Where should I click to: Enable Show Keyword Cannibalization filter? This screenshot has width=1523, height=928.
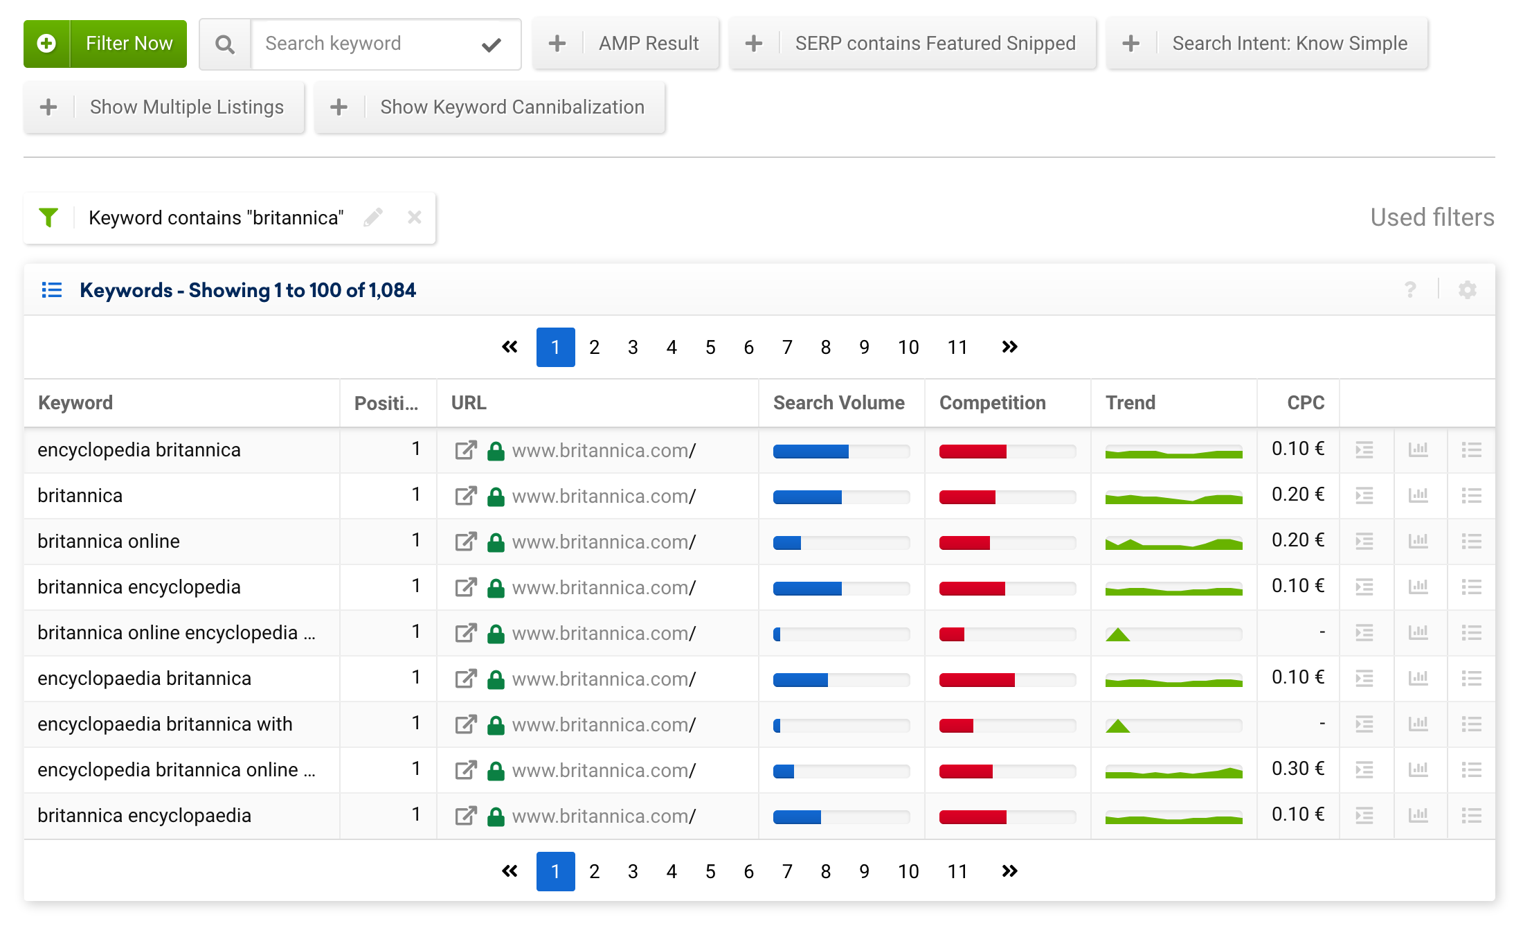[x=489, y=107]
